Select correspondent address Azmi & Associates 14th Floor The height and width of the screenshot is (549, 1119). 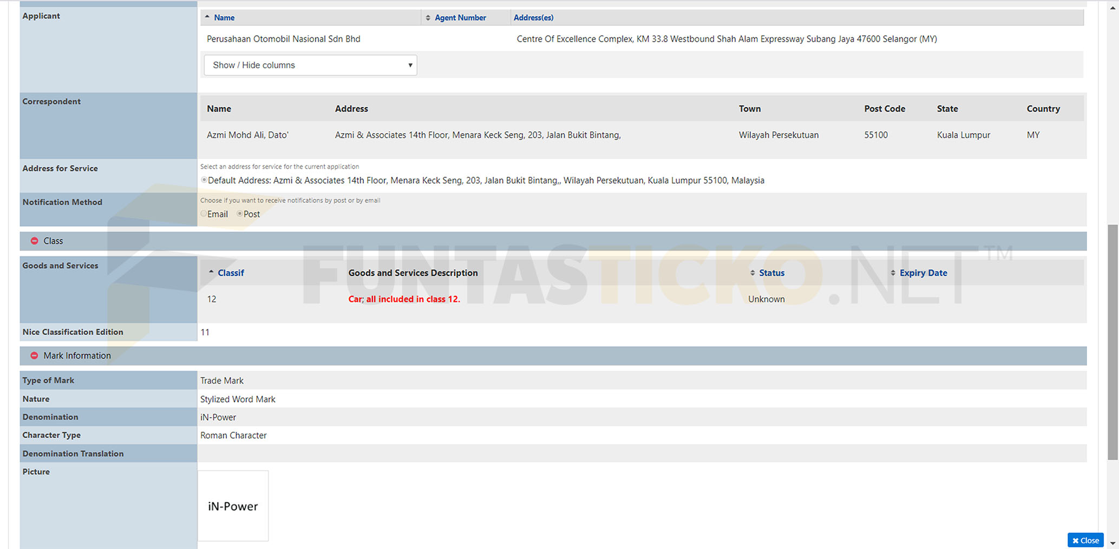tap(477, 135)
